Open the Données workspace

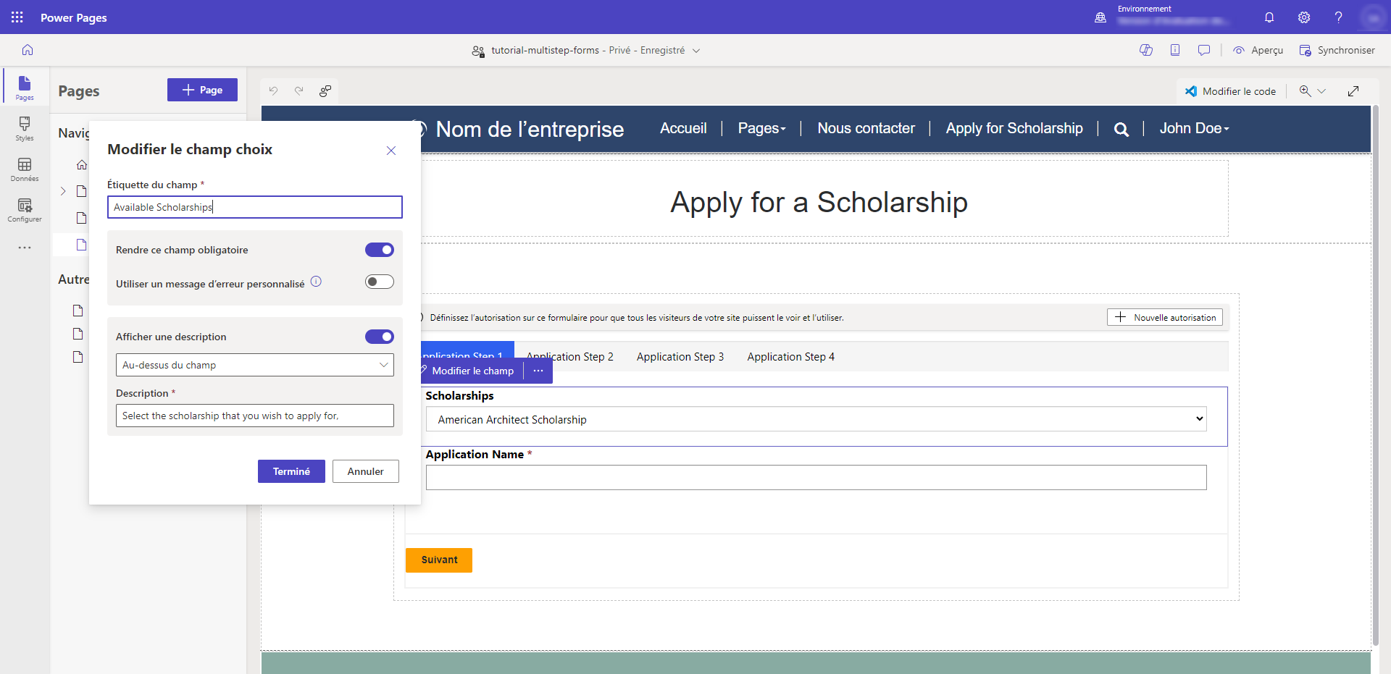point(25,169)
